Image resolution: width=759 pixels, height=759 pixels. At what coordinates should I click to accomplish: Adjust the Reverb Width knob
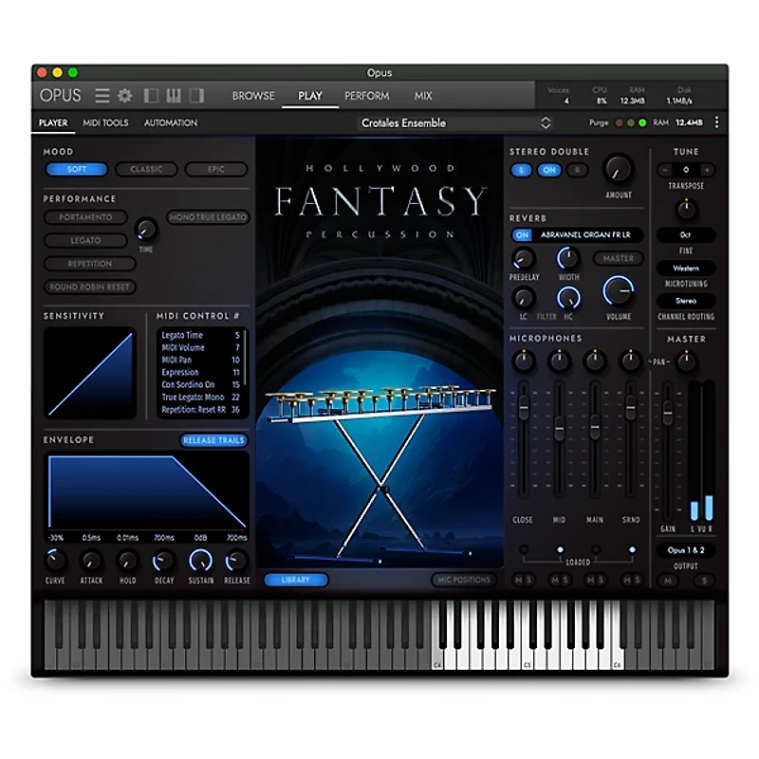click(568, 258)
